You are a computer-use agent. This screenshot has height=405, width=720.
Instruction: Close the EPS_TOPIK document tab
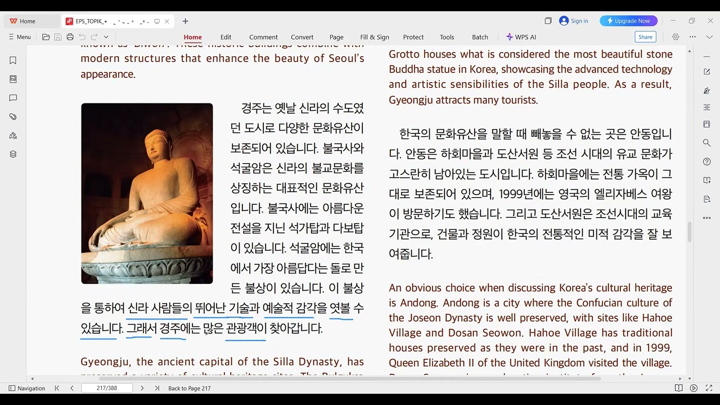tap(167, 21)
